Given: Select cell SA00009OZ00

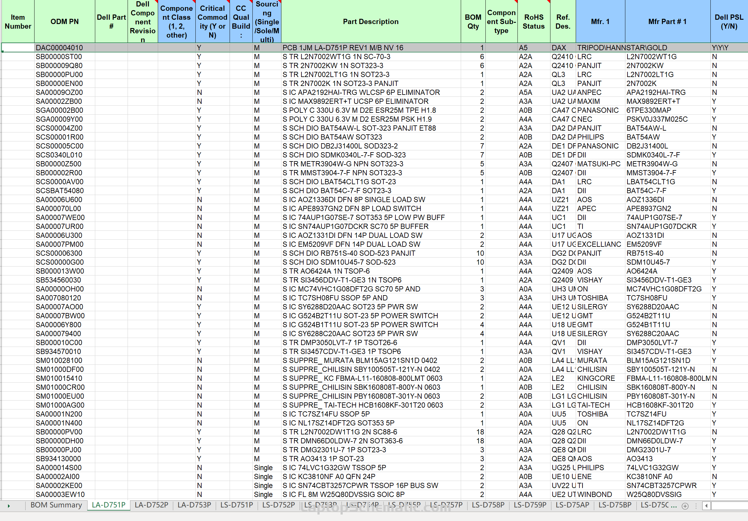Looking at the screenshot, I should [x=64, y=92].
